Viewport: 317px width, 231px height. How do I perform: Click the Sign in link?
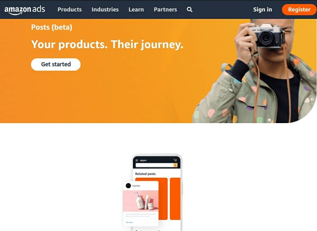pos(262,10)
